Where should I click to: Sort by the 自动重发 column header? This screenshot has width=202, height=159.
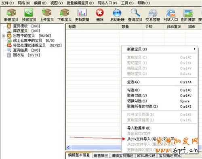click(175, 27)
